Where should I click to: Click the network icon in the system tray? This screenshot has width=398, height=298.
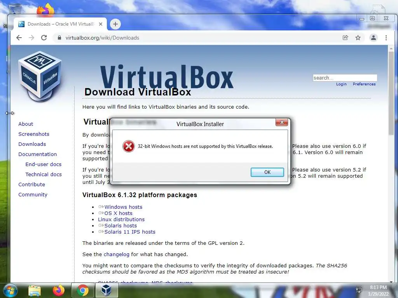click(359, 290)
